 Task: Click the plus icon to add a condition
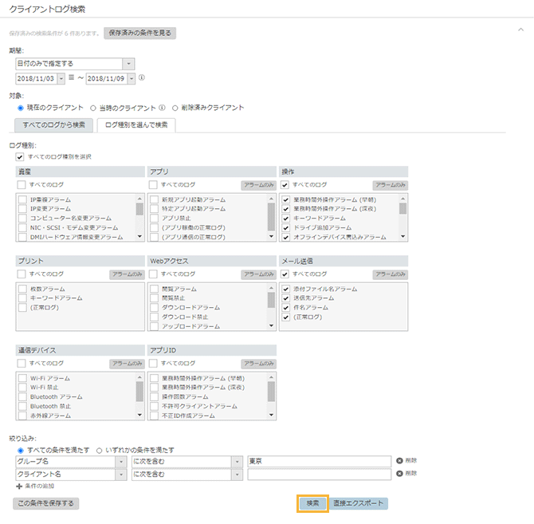(x=19, y=486)
